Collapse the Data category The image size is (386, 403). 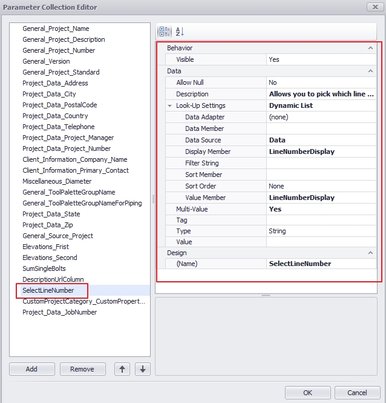point(370,71)
